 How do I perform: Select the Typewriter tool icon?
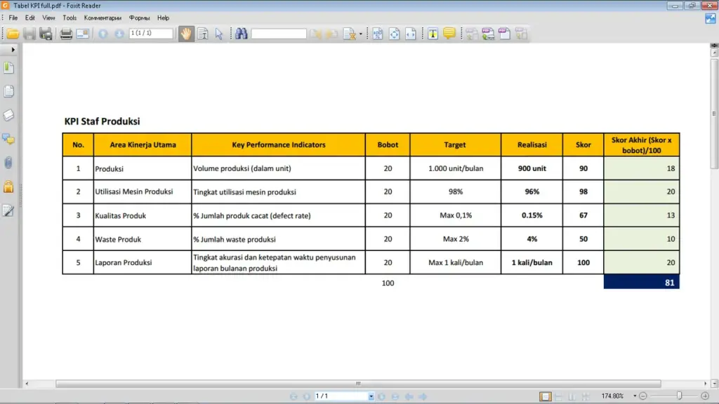click(433, 34)
